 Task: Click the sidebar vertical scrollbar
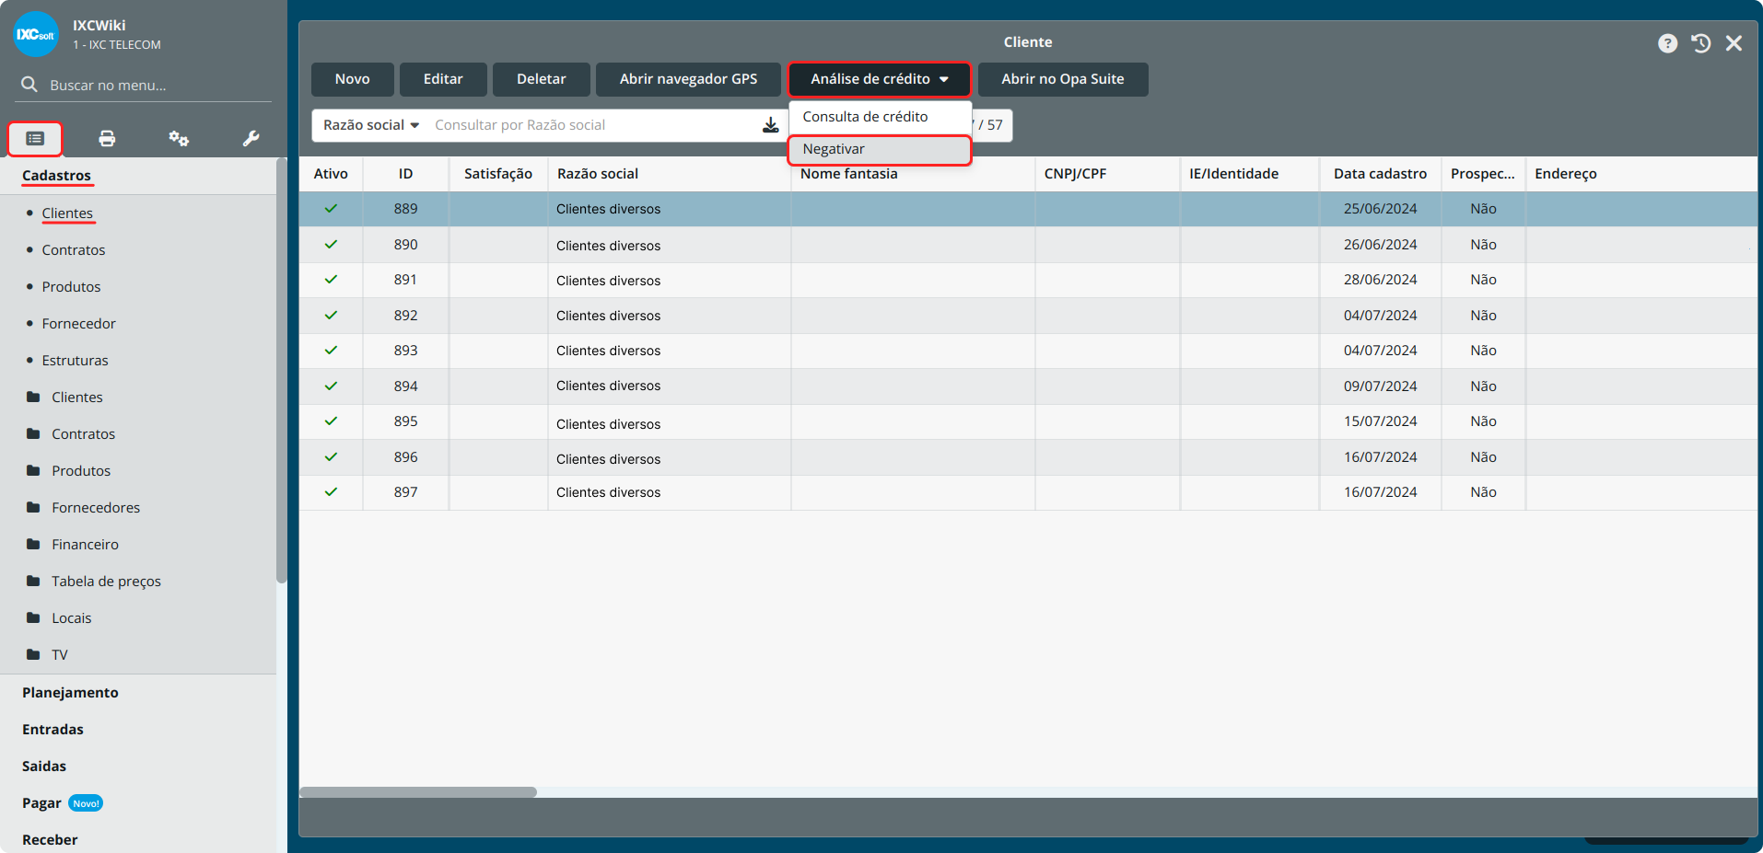[x=281, y=368]
